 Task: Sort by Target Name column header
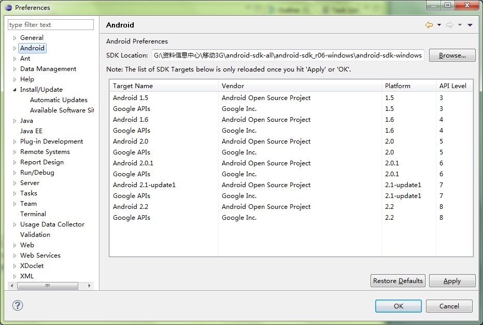164,86
